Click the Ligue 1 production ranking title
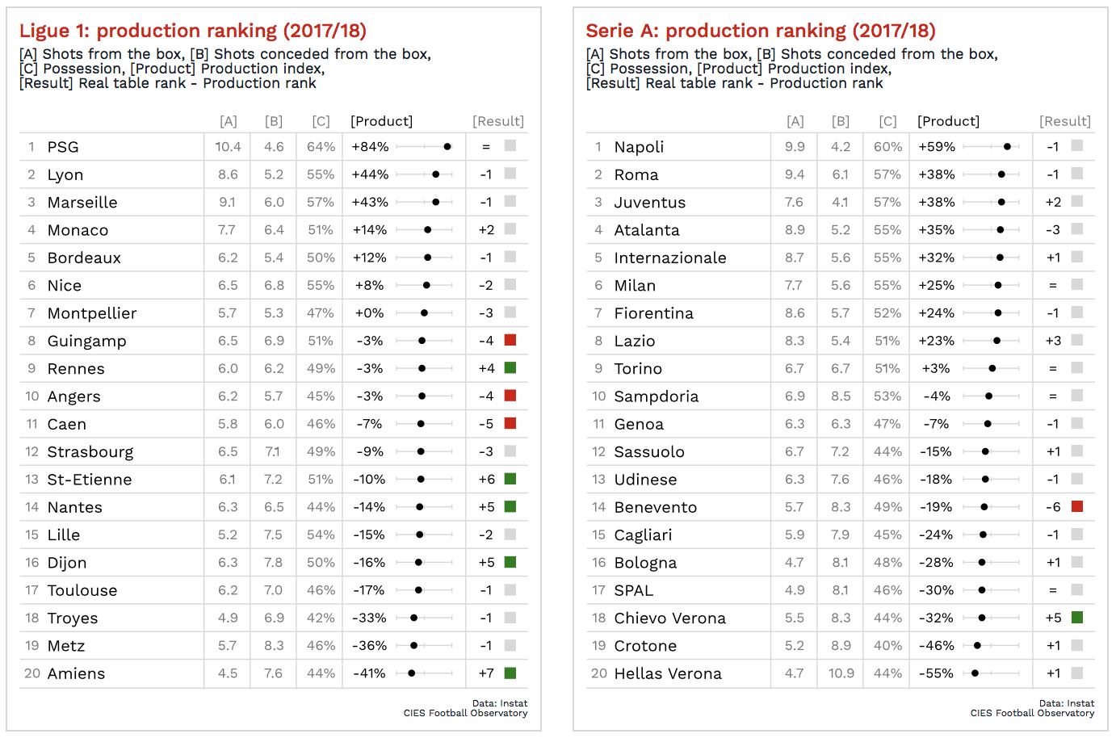The width and height of the screenshot is (1116, 738). click(193, 31)
